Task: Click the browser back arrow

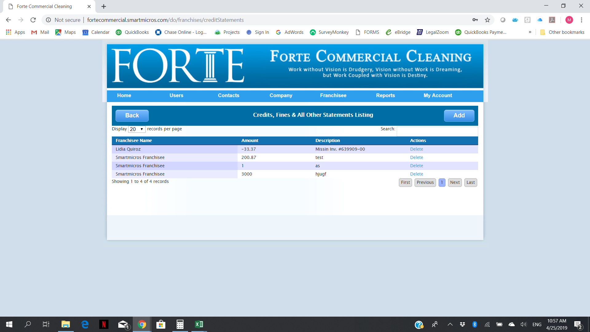Action: 8,20
